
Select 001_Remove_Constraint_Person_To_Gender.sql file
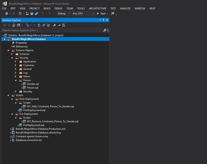[x=53, y=121]
